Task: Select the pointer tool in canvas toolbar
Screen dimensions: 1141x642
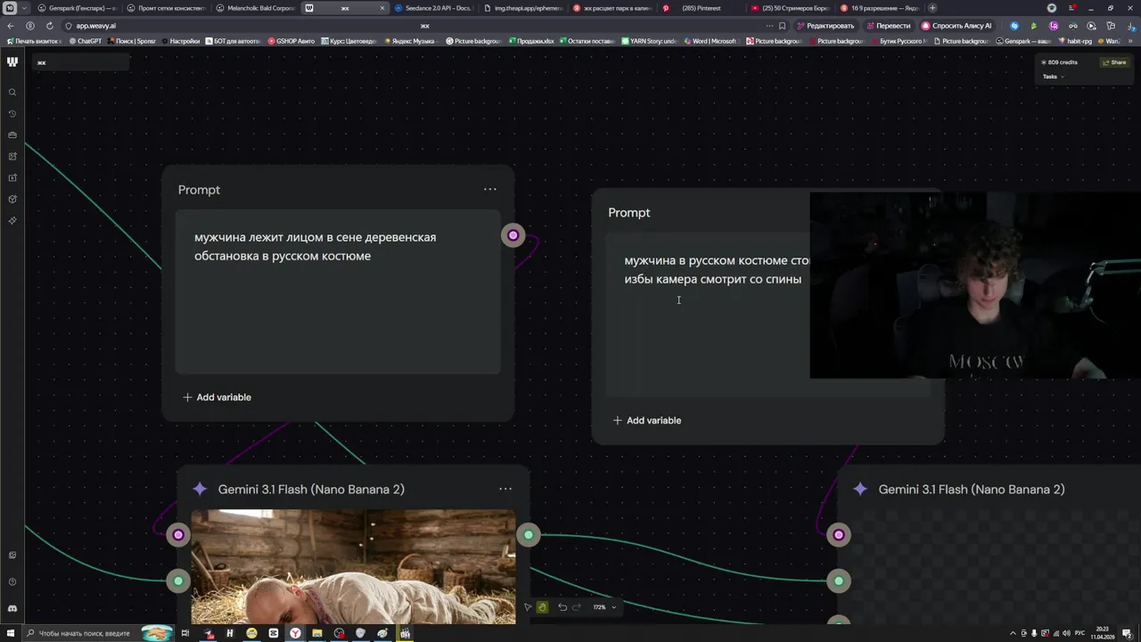Action: pos(528,607)
